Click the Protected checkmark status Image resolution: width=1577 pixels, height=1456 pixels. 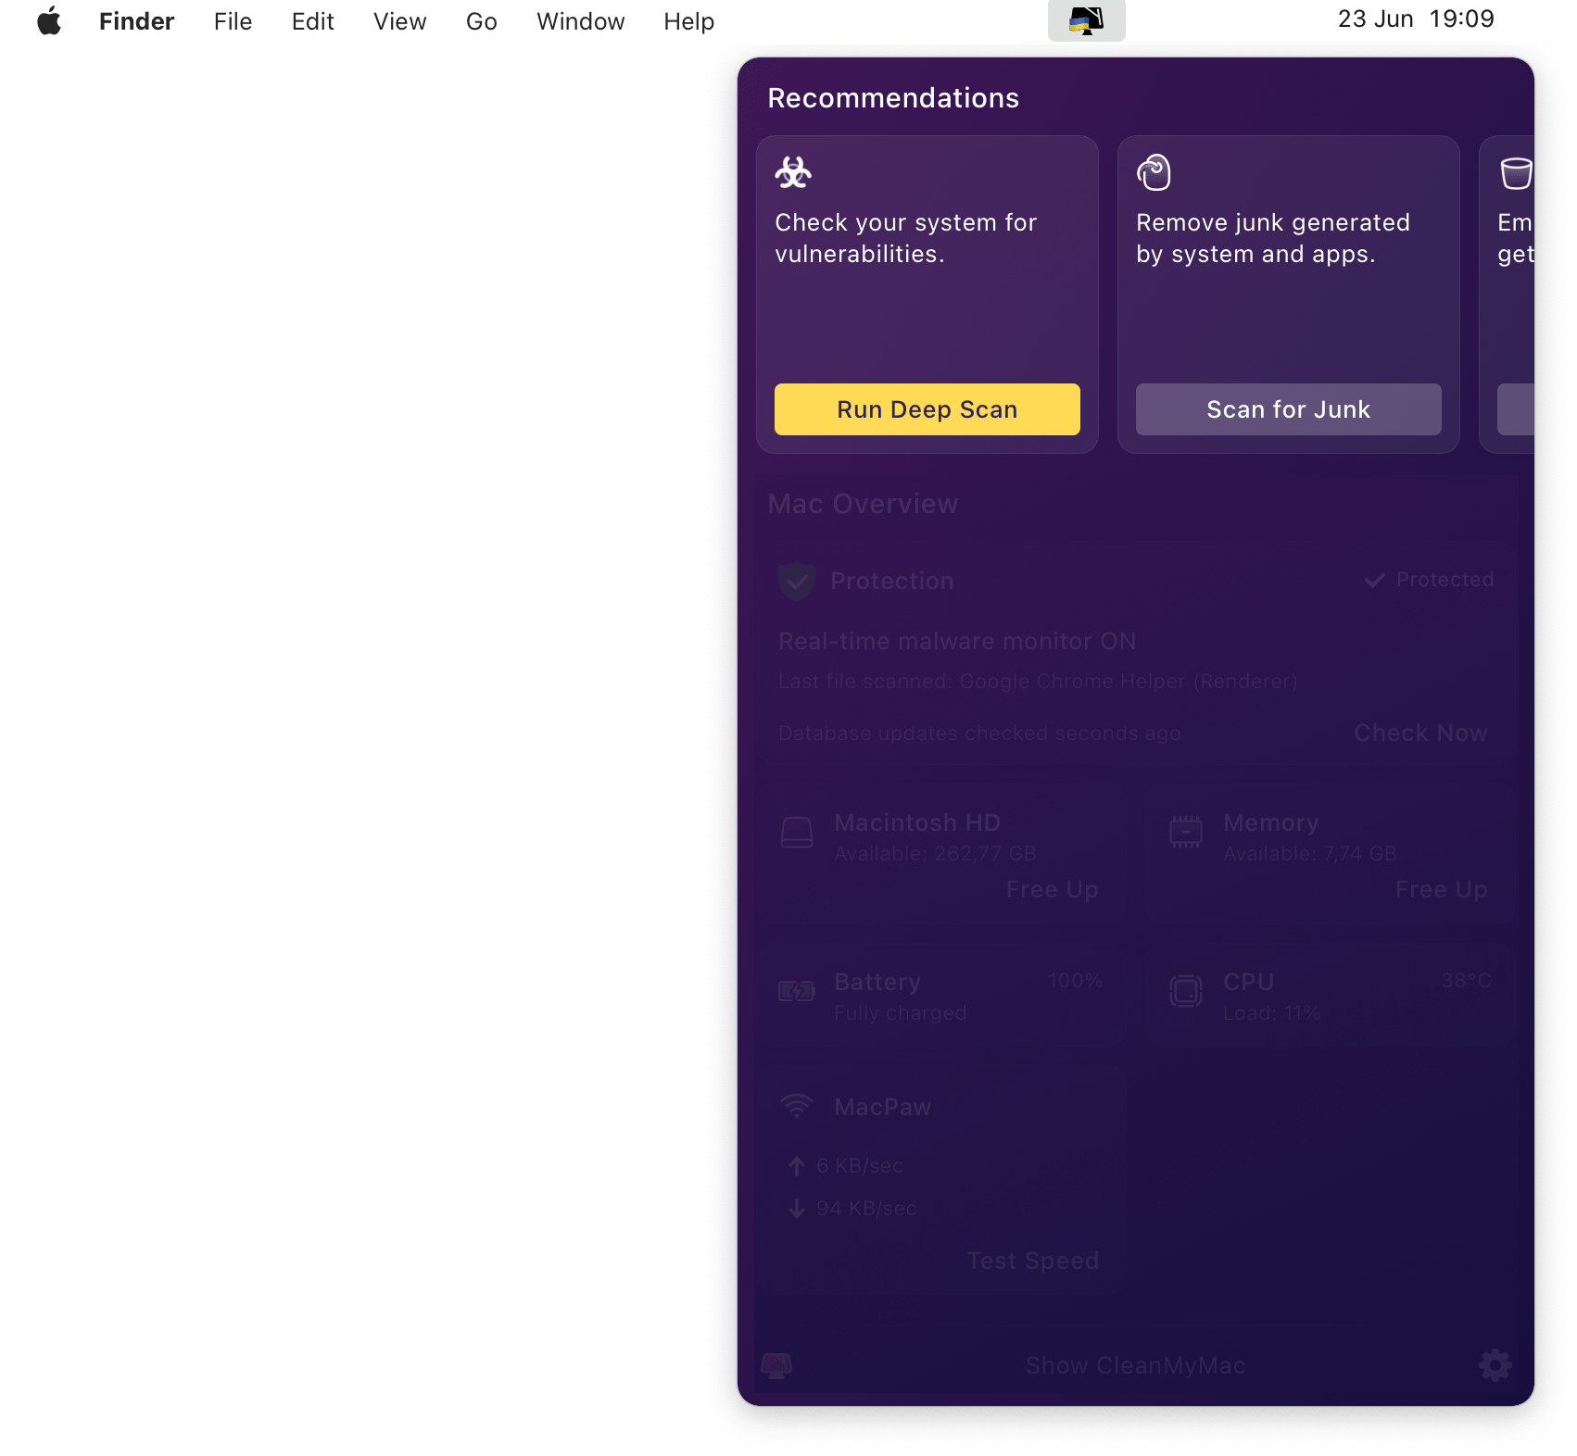[1429, 580]
